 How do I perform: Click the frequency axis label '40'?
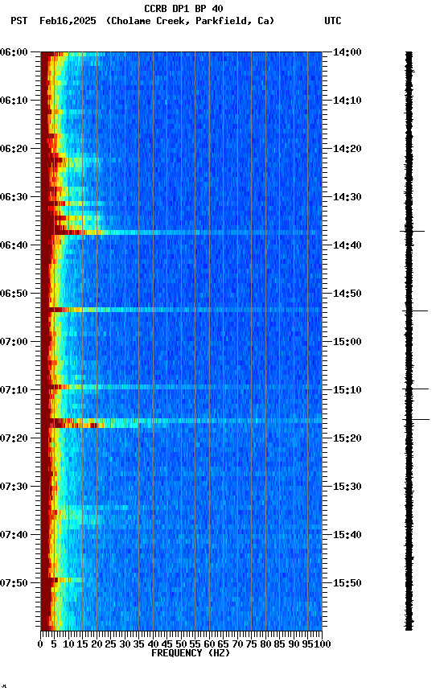click(x=153, y=644)
